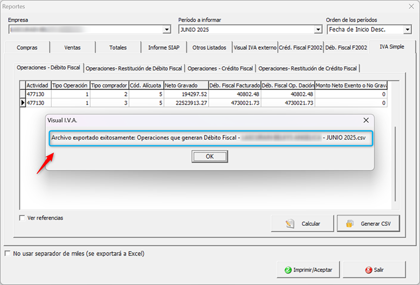Click the red Salir exit icon

tap(368, 269)
